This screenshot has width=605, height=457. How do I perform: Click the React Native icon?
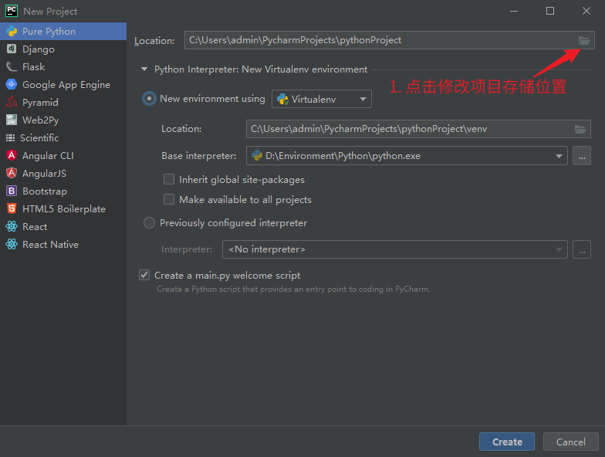tap(12, 245)
